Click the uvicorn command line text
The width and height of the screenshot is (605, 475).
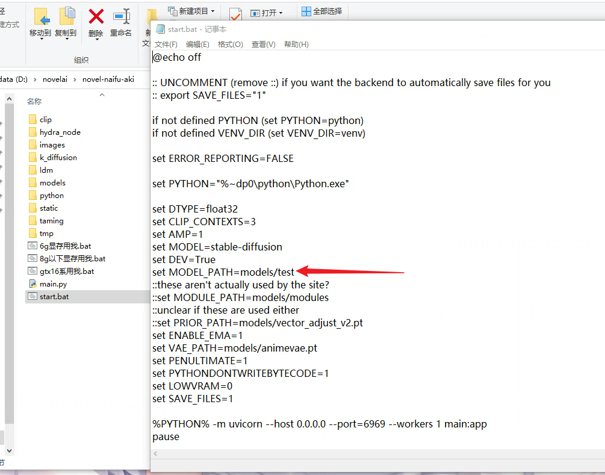[x=320, y=424]
